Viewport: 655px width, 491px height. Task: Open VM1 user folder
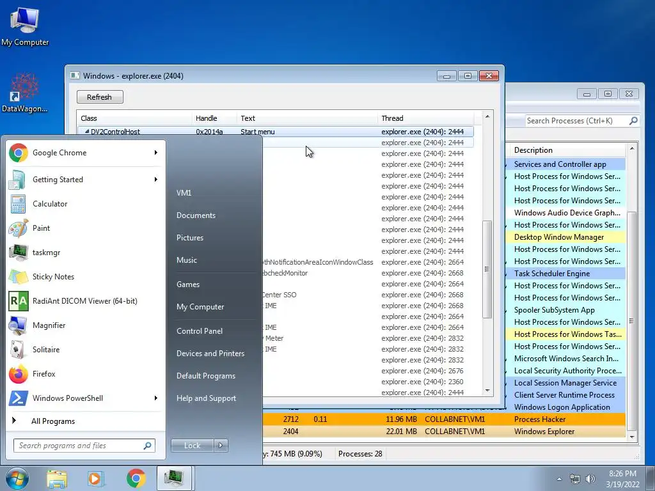tap(184, 193)
